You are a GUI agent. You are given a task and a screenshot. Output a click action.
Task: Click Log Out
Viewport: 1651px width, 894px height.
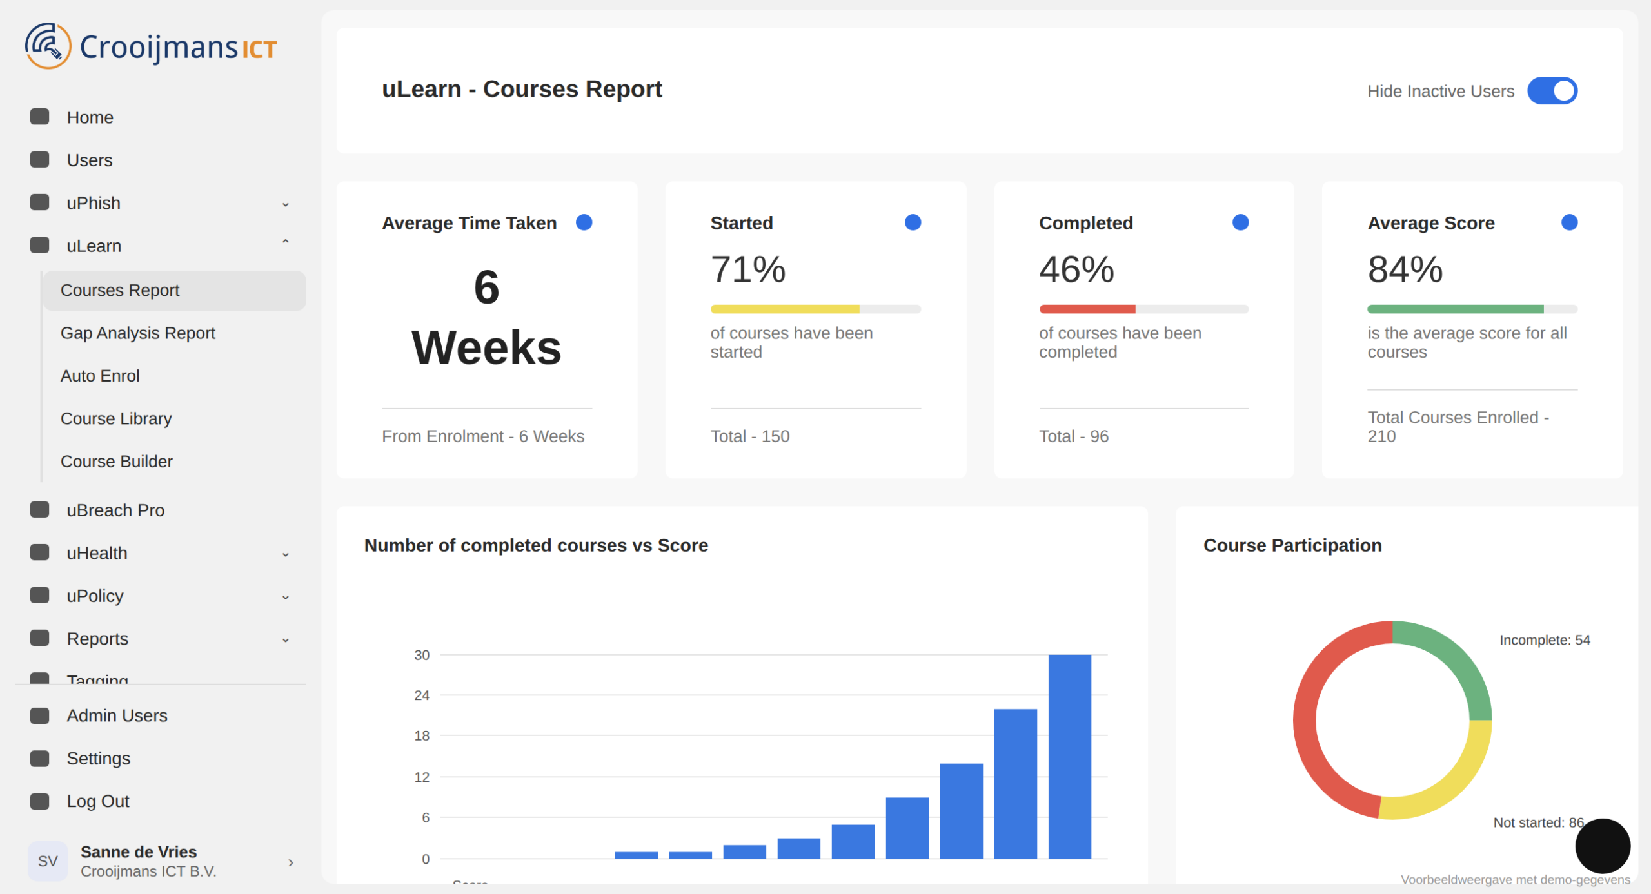(160, 801)
